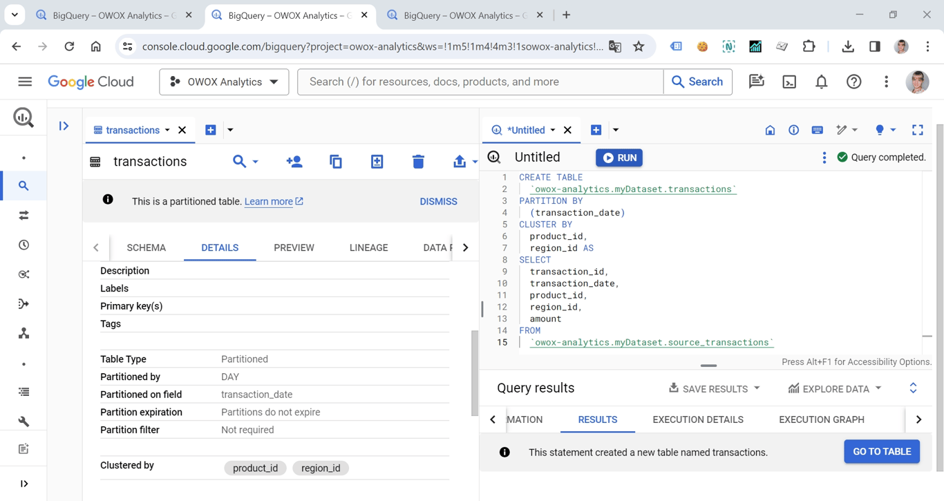Open the LINEAGE tab
This screenshot has width=944, height=501.
pos(368,247)
